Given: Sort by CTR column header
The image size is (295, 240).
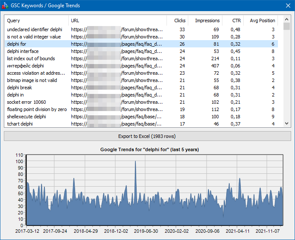Looking at the screenshot, I should click(x=236, y=20).
